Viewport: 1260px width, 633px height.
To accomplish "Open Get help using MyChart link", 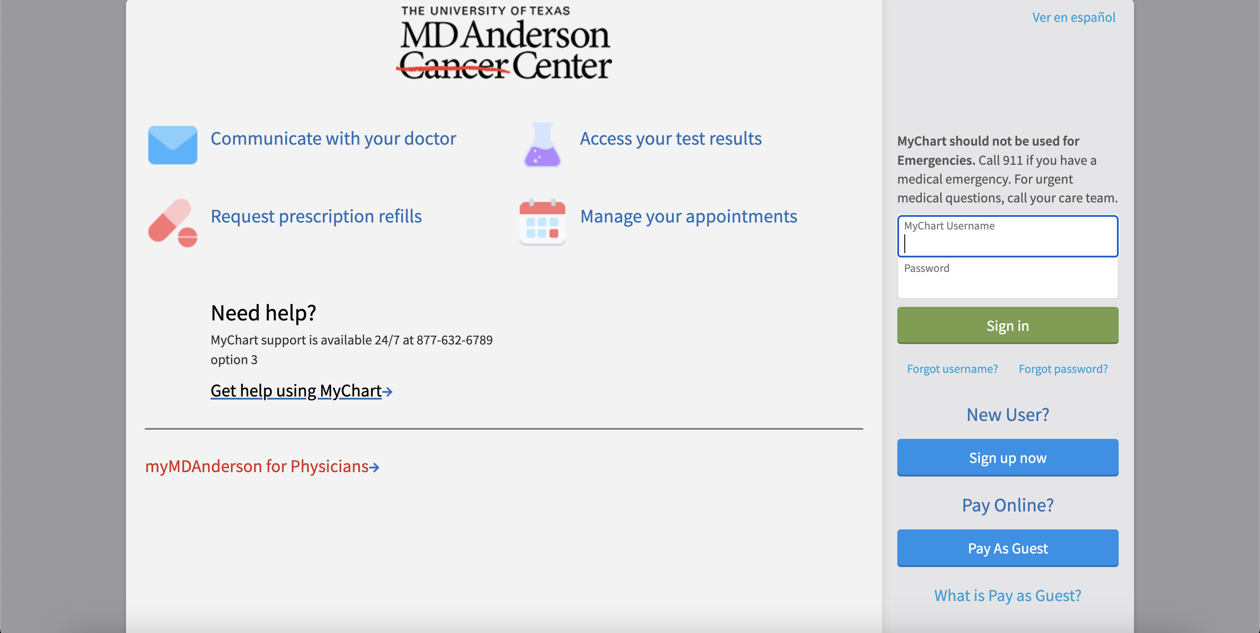I will click(296, 390).
